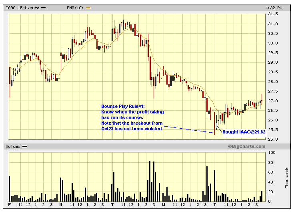
Task: Click the 'Thousands' volume axis title
Action: 287,177
